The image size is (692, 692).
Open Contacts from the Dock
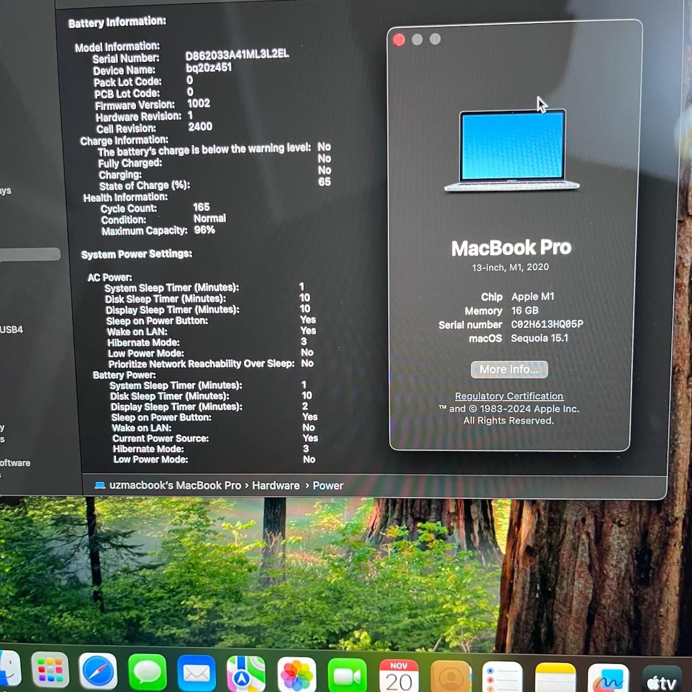pyautogui.click(x=451, y=677)
